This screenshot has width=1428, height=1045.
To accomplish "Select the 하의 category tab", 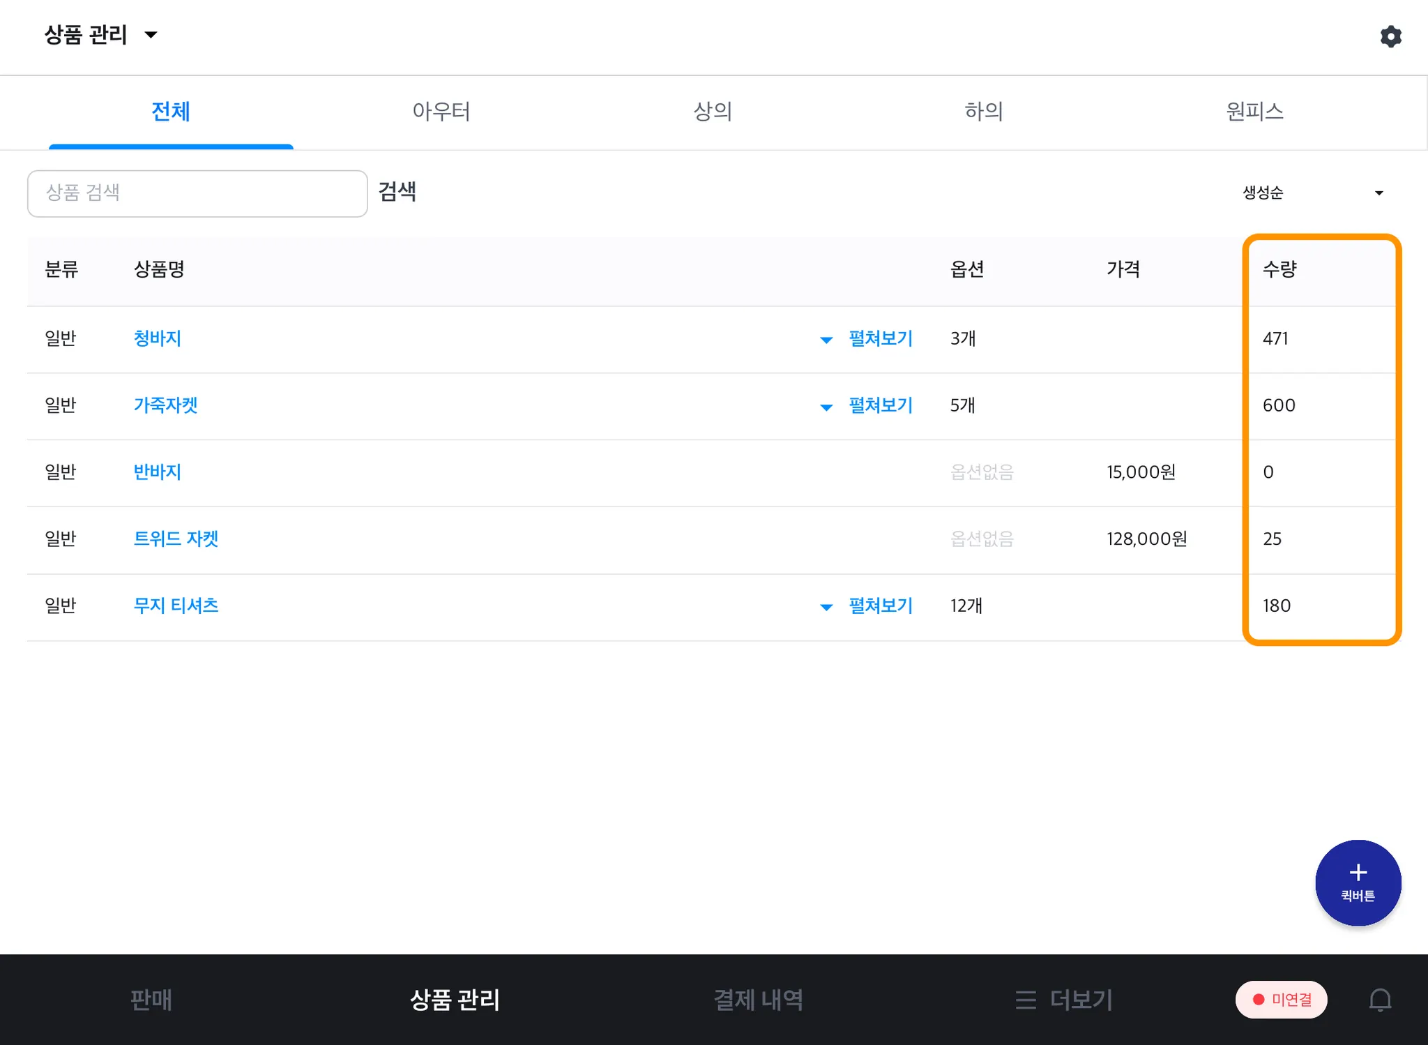I will (983, 112).
